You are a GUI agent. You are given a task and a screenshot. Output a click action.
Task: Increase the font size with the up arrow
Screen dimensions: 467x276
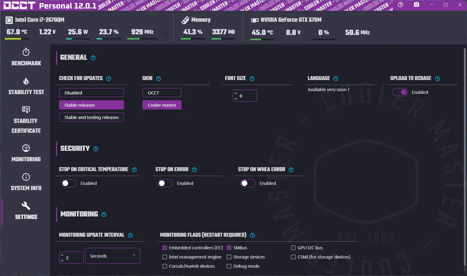[x=236, y=93]
